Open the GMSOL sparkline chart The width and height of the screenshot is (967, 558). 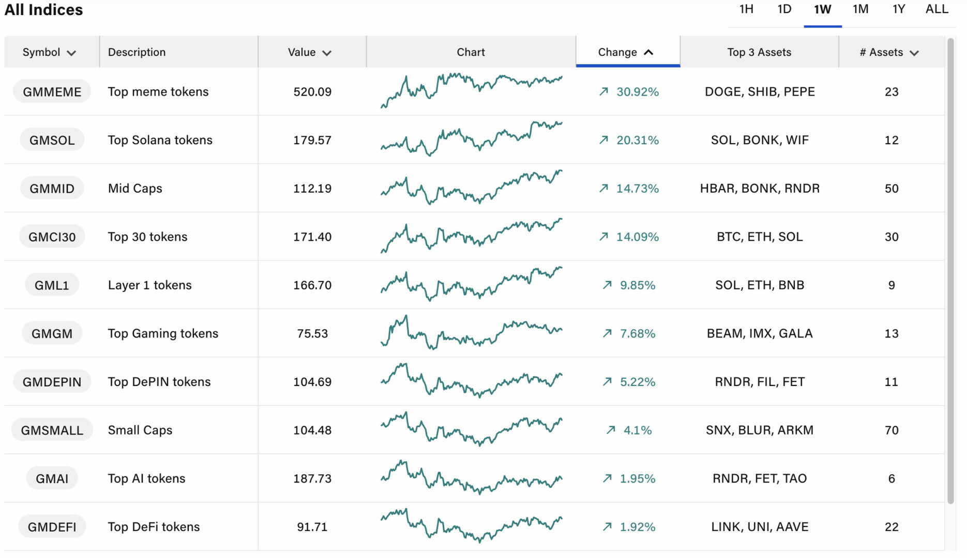click(471, 139)
